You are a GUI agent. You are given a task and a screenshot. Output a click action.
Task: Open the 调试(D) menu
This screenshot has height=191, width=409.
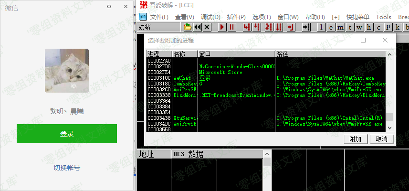click(x=210, y=17)
